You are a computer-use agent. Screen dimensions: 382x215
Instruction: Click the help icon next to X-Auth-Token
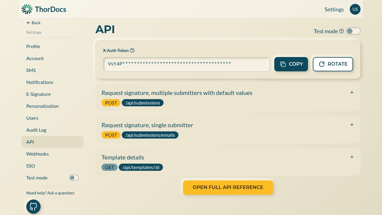tap(132, 50)
